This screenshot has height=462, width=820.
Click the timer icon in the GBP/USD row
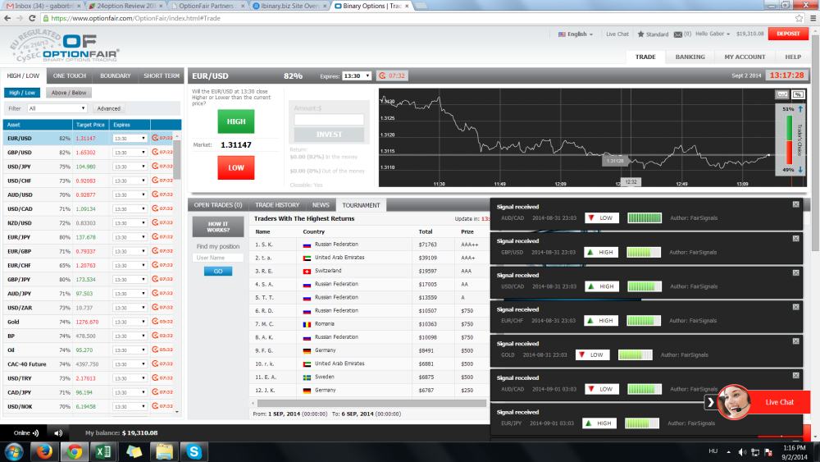(155, 153)
